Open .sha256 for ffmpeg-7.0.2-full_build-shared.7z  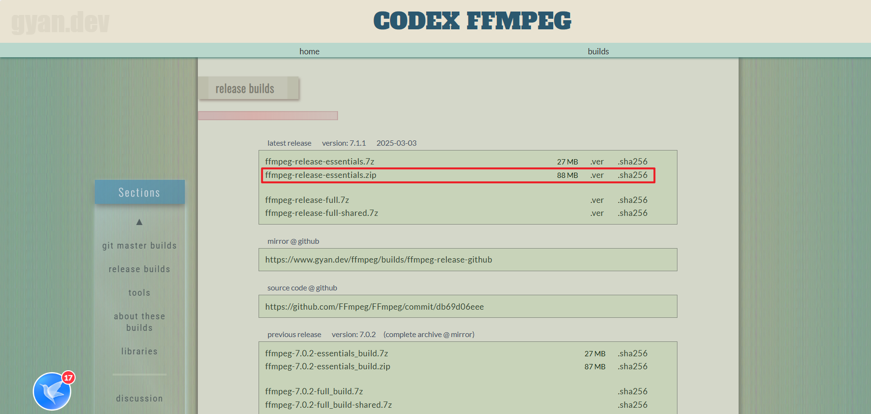633,405
